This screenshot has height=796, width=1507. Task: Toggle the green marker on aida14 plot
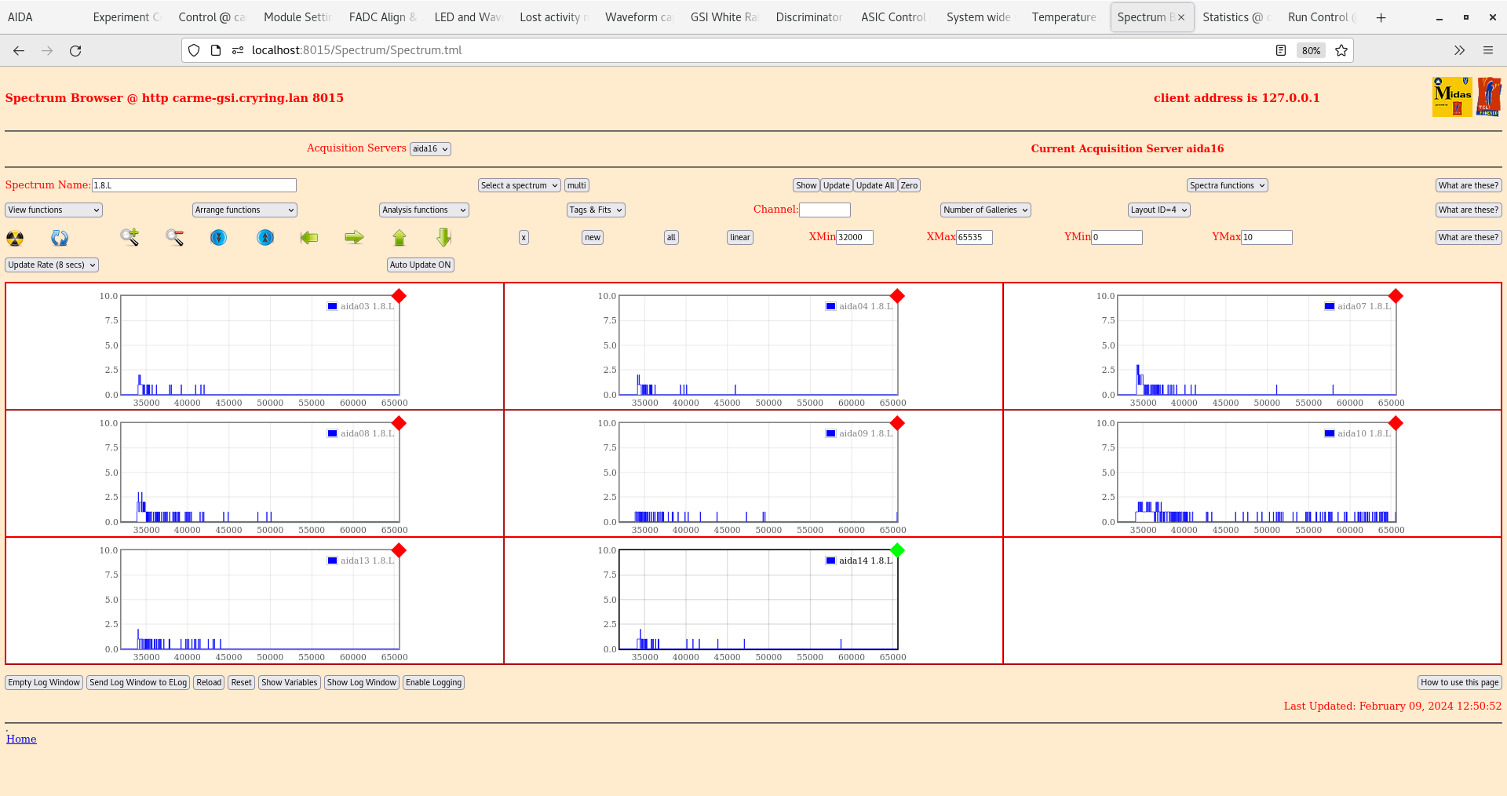point(898,550)
